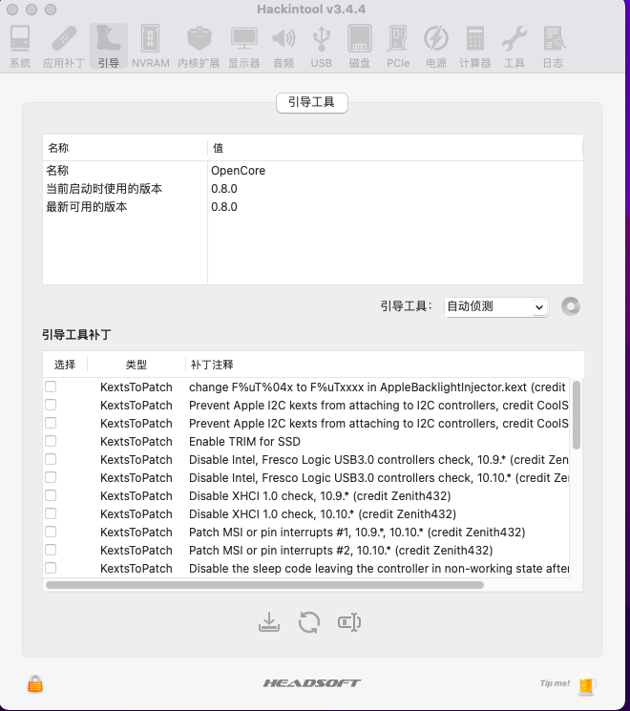Select the 最新可用的版本 row
The height and width of the screenshot is (711, 630).
[313, 207]
